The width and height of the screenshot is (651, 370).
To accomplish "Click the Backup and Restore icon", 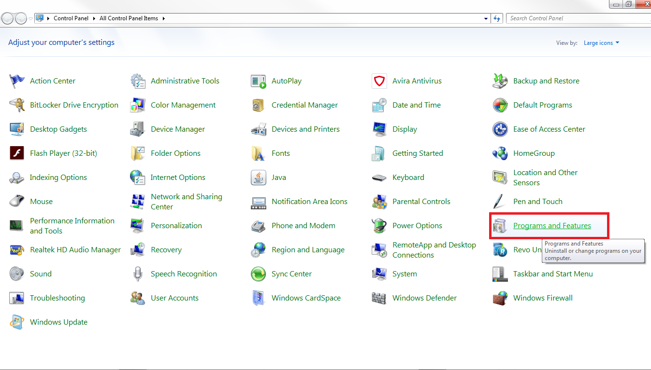I will [x=500, y=81].
